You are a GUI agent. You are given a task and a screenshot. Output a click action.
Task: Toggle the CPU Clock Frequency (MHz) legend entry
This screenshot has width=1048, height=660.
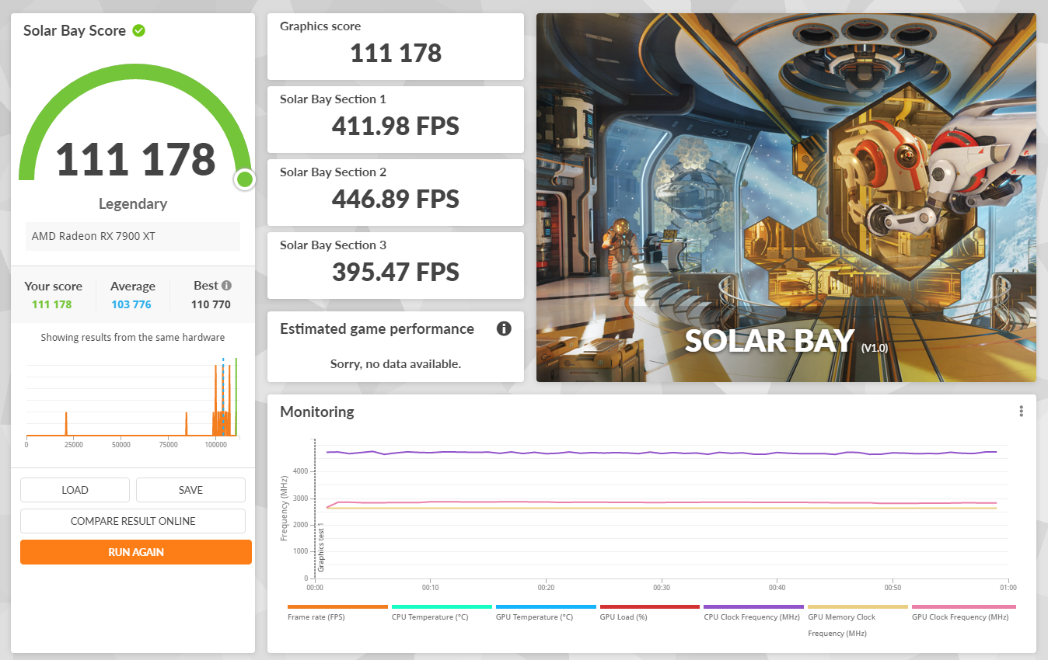tap(753, 613)
